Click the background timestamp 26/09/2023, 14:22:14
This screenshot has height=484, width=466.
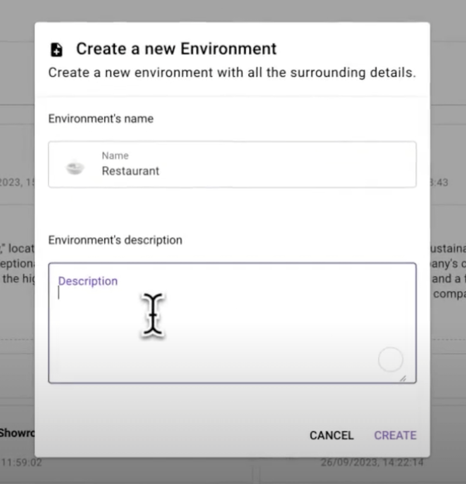tap(372, 462)
